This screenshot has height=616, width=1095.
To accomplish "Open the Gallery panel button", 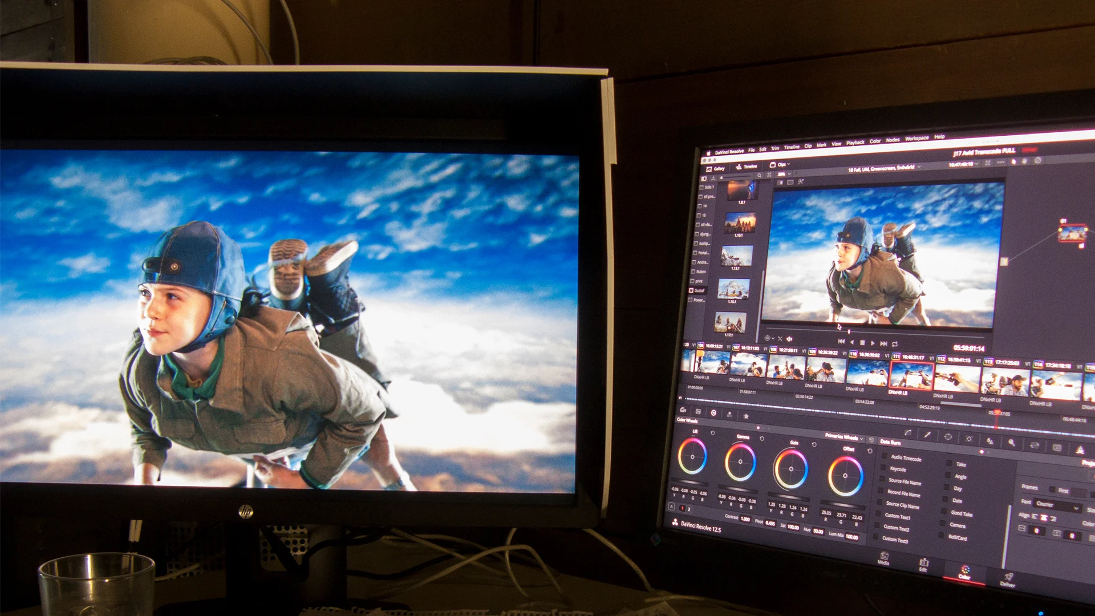I will (716, 169).
